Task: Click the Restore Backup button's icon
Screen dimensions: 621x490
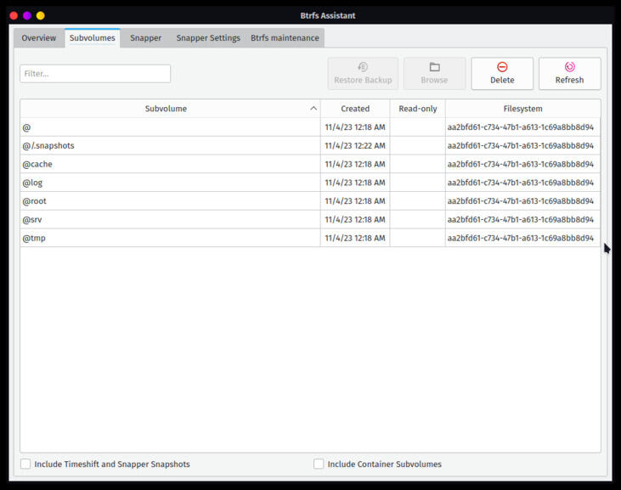Action: point(363,67)
